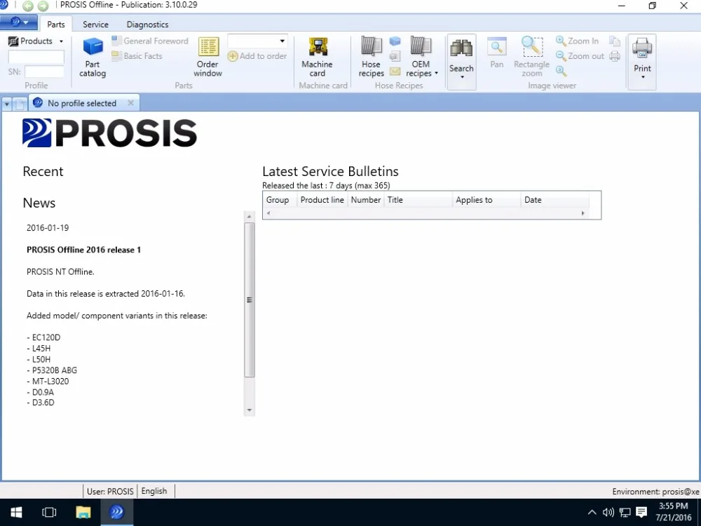The image size is (701, 526).
Task: Click Add to order
Action: (257, 56)
